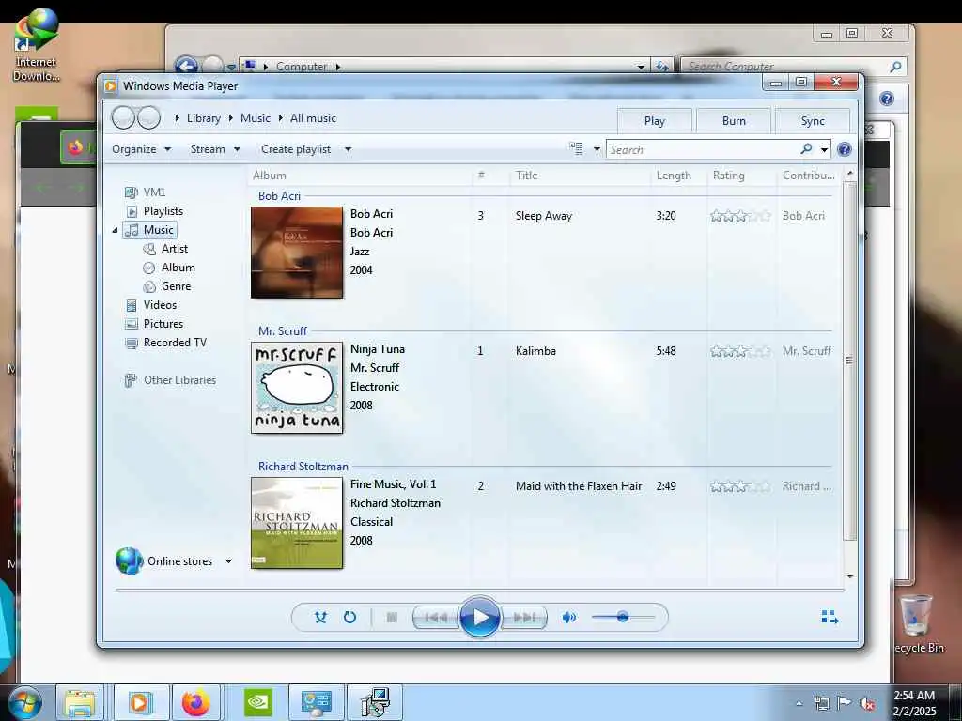962x721 pixels.
Task: Toggle repeat mode in the player controls
Action: coord(349,618)
